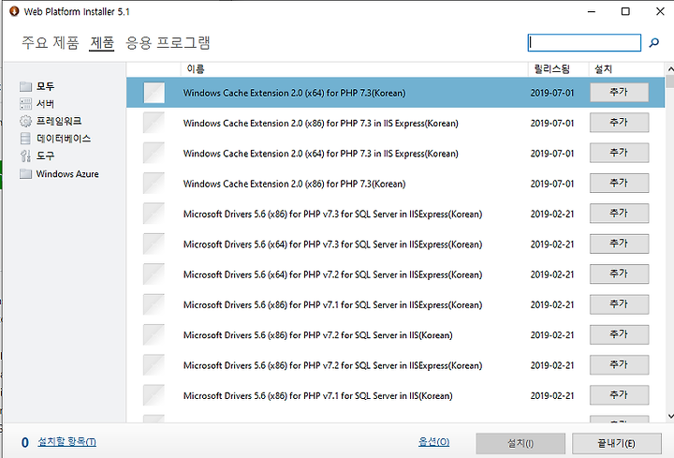Click the 데이터베이스 database icon

pyautogui.click(x=26, y=139)
